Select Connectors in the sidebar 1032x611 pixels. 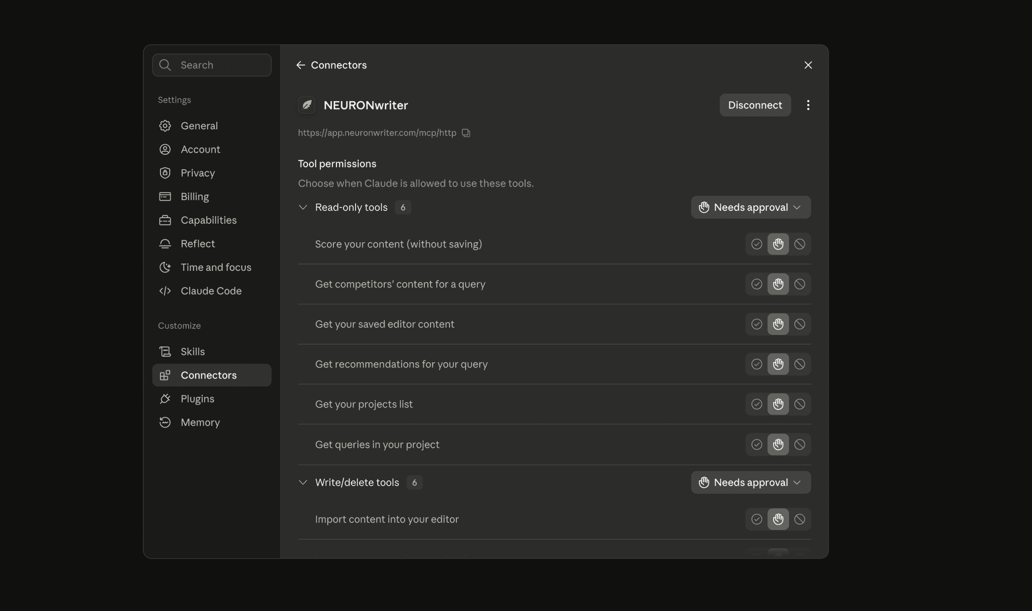[212, 375]
